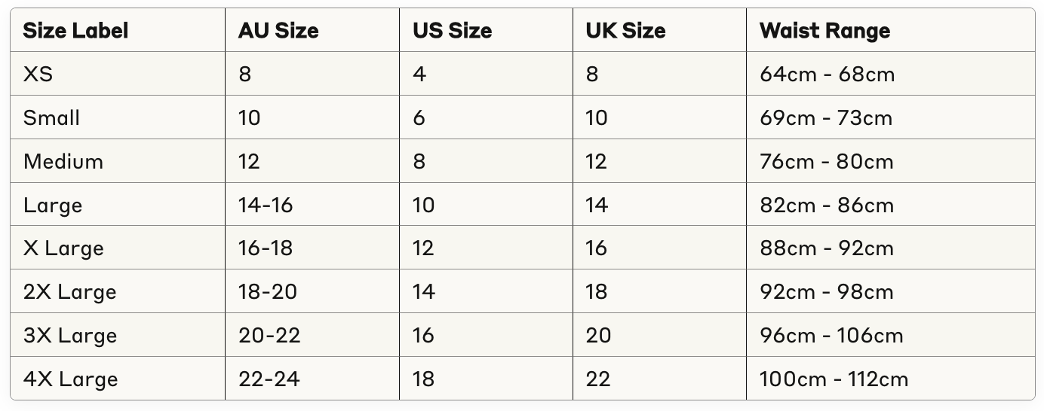The width and height of the screenshot is (1044, 411).
Task: Click the 64cm - 68cm waist range cell
Action: point(827,75)
